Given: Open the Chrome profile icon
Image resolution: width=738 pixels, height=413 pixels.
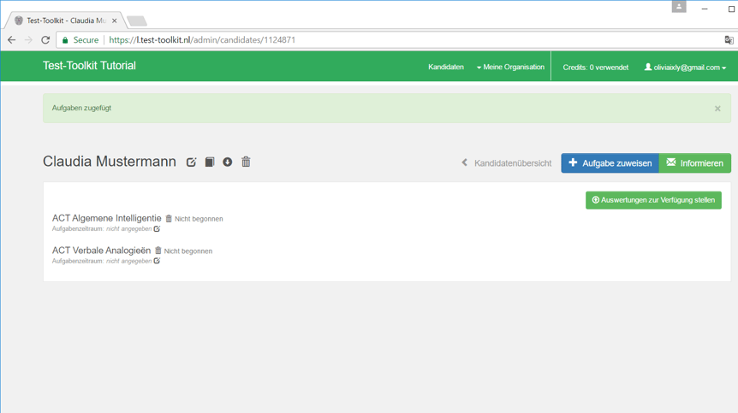Looking at the screenshot, I should (679, 7).
